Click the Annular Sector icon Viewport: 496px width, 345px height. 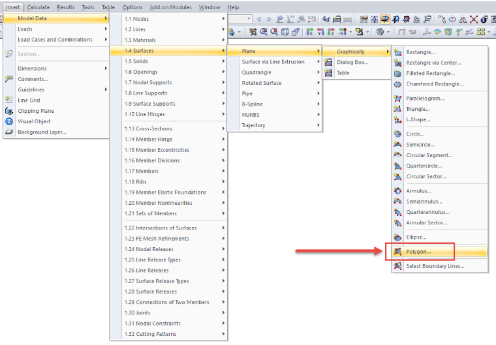(397, 222)
